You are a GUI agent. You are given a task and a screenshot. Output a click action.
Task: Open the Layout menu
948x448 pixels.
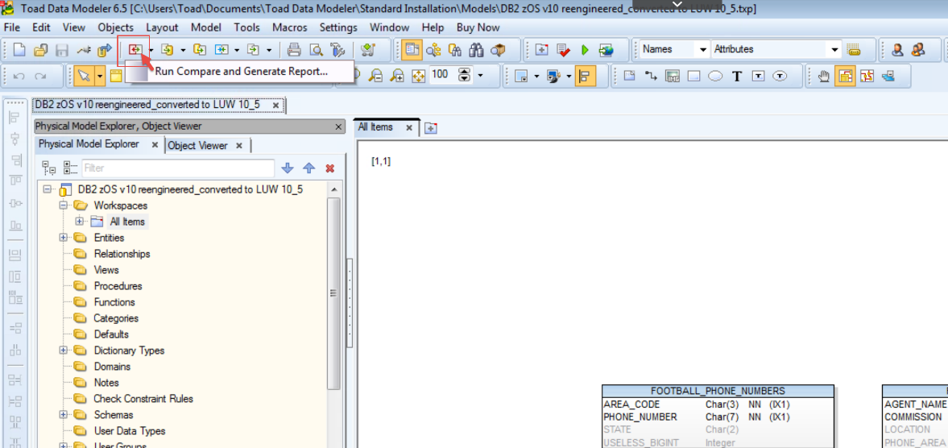(x=162, y=27)
